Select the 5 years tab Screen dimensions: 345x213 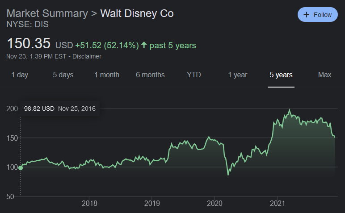281,75
